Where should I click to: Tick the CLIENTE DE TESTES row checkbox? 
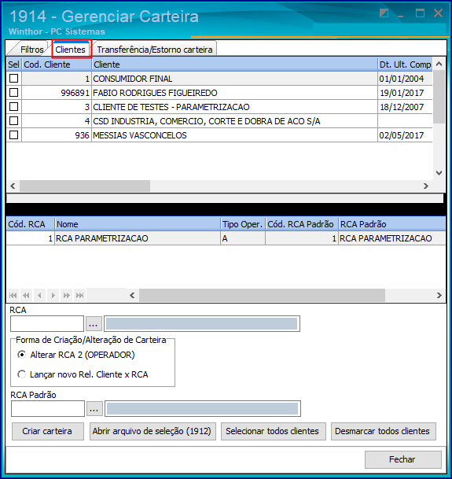coord(13,107)
